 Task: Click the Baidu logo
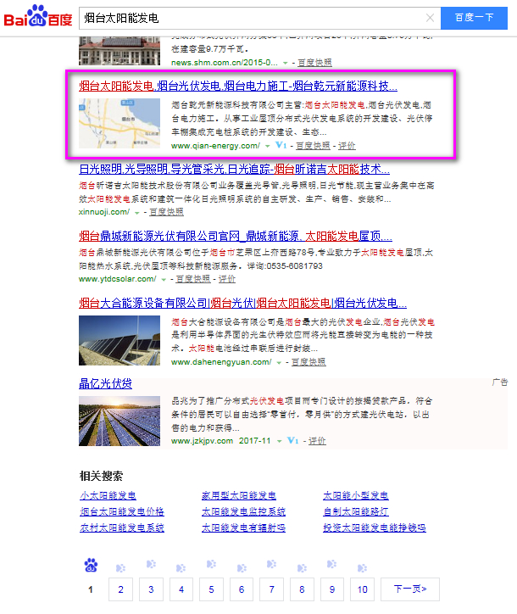click(37, 16)
